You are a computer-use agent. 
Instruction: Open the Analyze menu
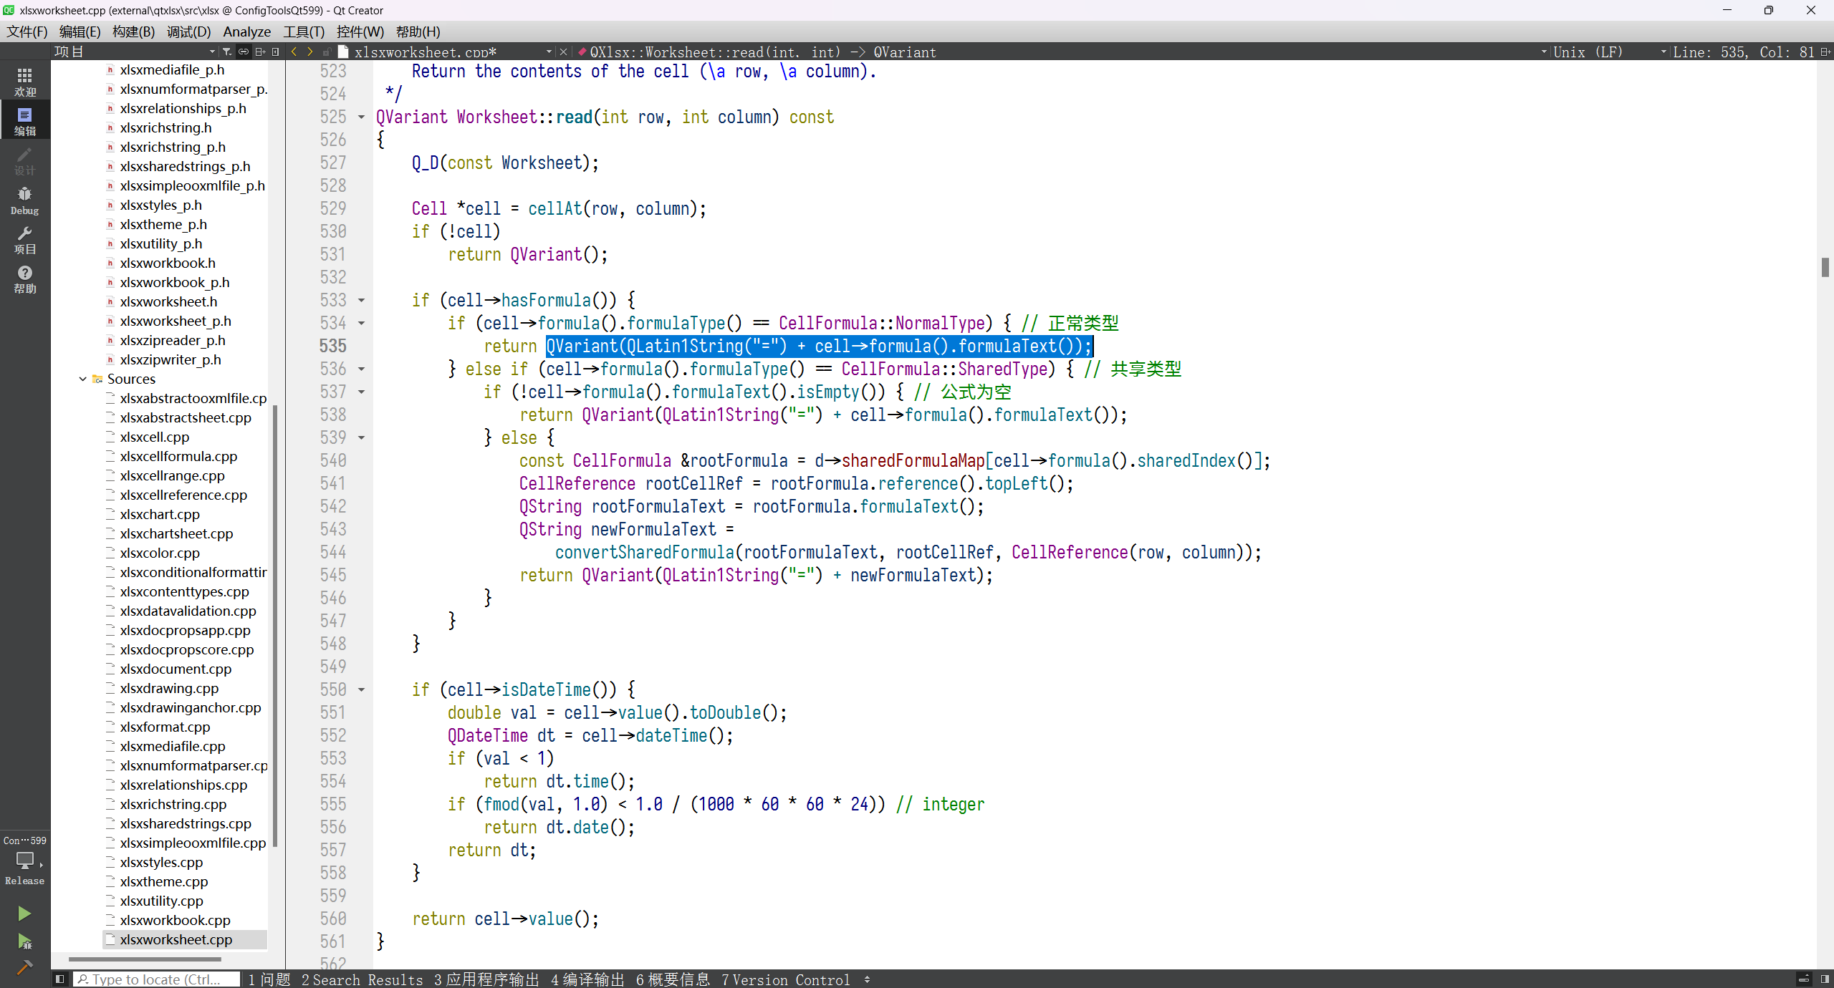coord(246,32)
